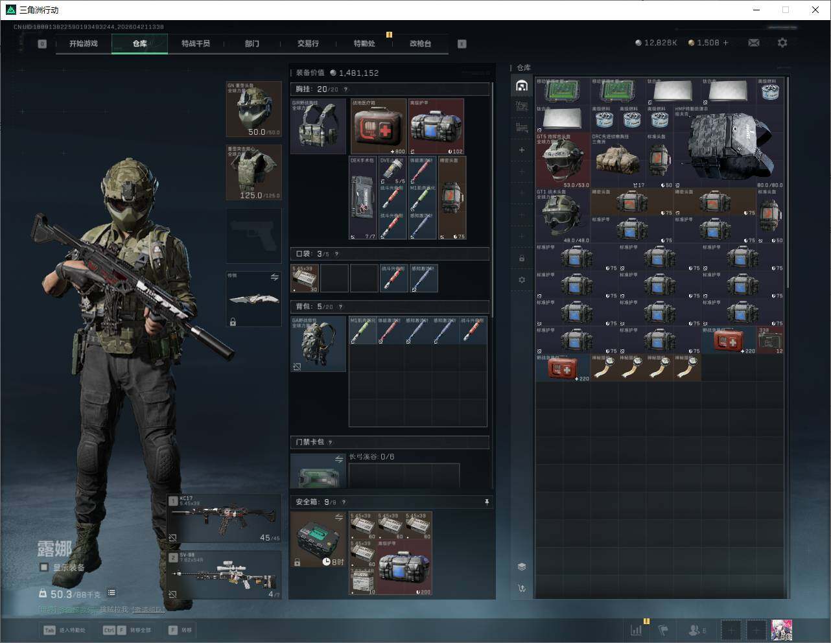Screen dimensions: 831x643
Task: Select the armor repair kit showing 102
Action: [436, 126]
